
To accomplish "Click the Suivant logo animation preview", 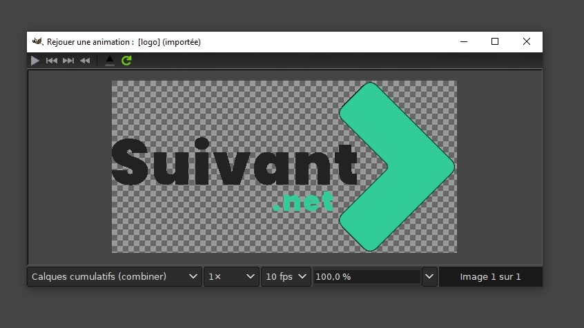I will [284, 167].
